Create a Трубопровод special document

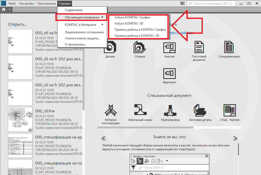170,113
